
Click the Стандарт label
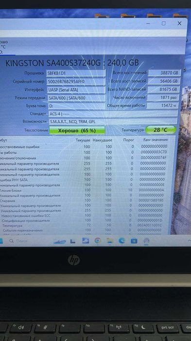(38, 114)
